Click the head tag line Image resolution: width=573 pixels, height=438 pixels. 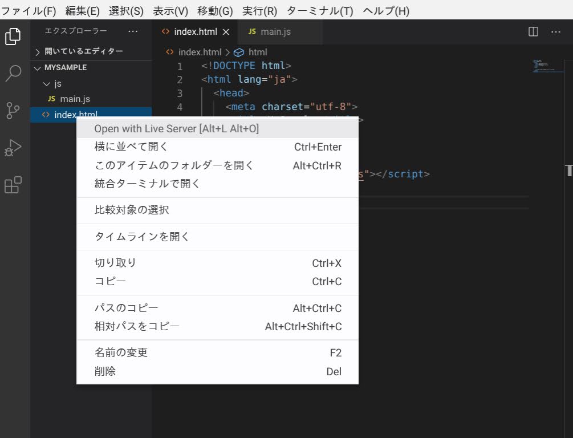click(x=231, y=93)
